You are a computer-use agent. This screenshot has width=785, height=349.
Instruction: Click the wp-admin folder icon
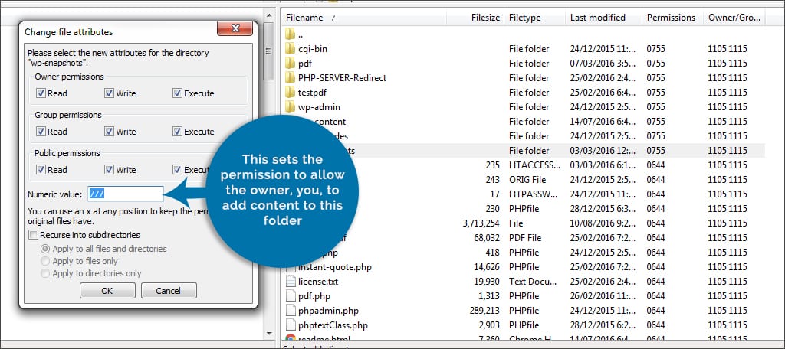point(291,106)
